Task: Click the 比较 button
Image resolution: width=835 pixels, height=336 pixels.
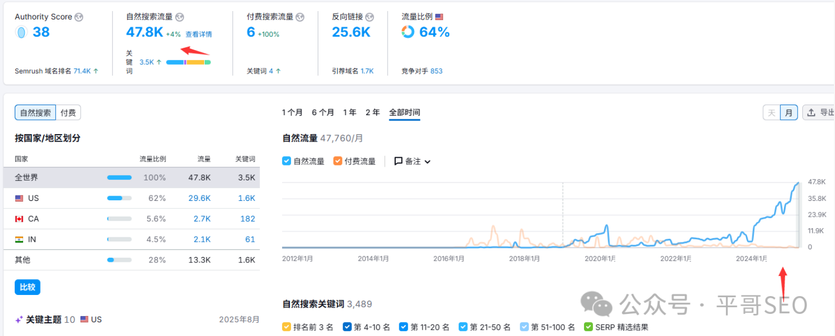Action: (27, 287)
